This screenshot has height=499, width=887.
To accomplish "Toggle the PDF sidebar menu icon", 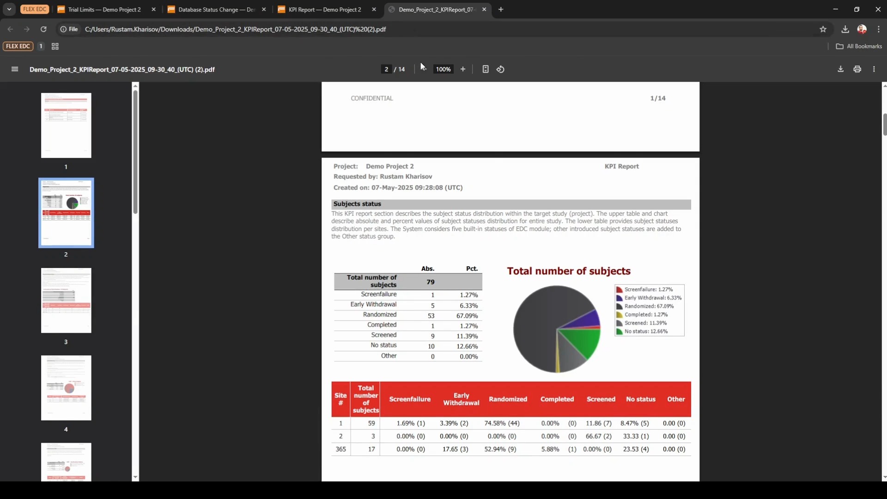I will pyautogui.click(x=15, y=69).
